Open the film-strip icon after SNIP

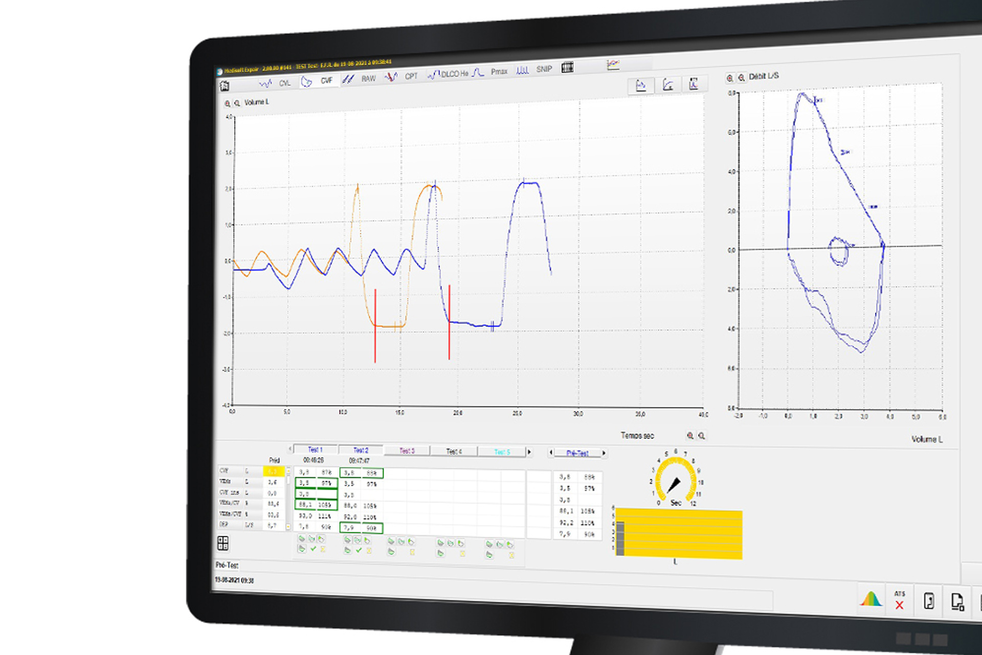(567, 68)
